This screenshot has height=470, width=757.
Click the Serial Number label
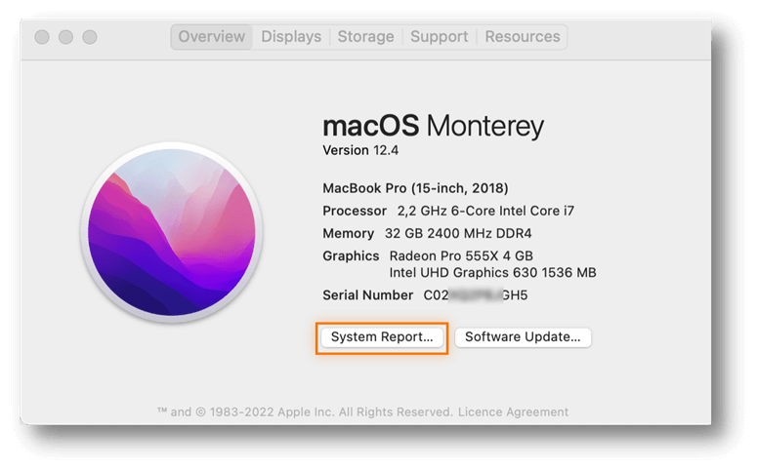click(x=367, y=295)
